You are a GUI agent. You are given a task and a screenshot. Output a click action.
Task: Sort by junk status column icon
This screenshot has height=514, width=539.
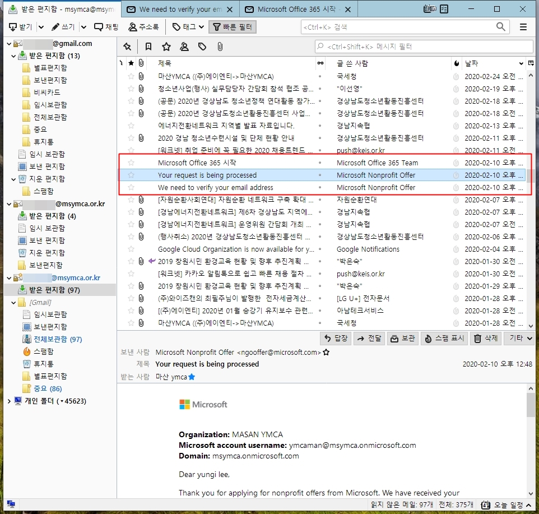tap(457, 63)
